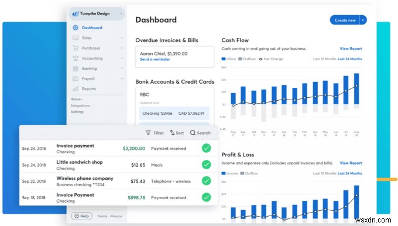Click the Outflow legend swatch in Profit & Loss
The image size is (398, 226).
pyautogui.click(x=242, y=173)
